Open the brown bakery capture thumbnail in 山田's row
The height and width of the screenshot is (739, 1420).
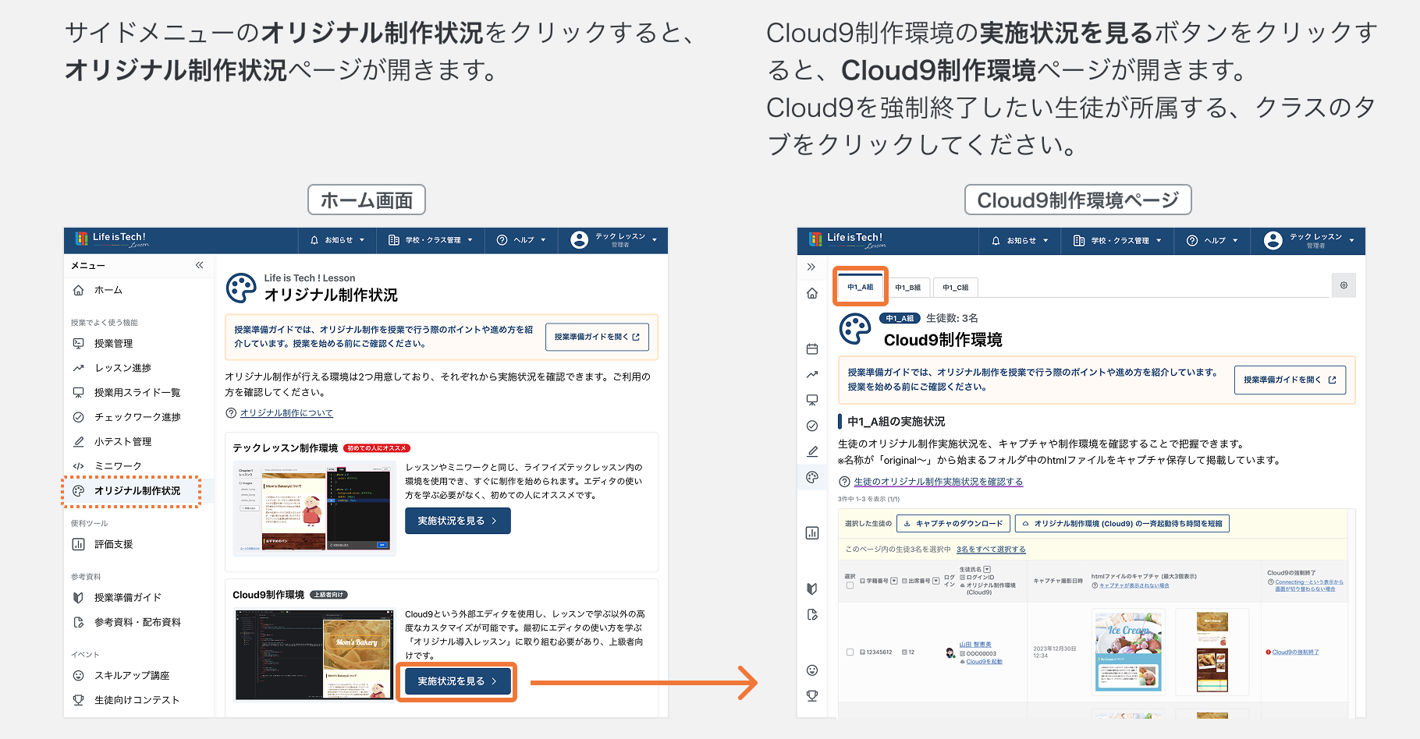[1212, 652]
